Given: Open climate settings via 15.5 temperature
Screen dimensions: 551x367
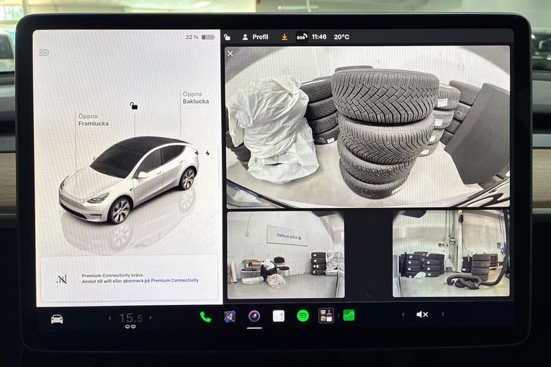Looking at the screenshot, I should coord(130,318).
